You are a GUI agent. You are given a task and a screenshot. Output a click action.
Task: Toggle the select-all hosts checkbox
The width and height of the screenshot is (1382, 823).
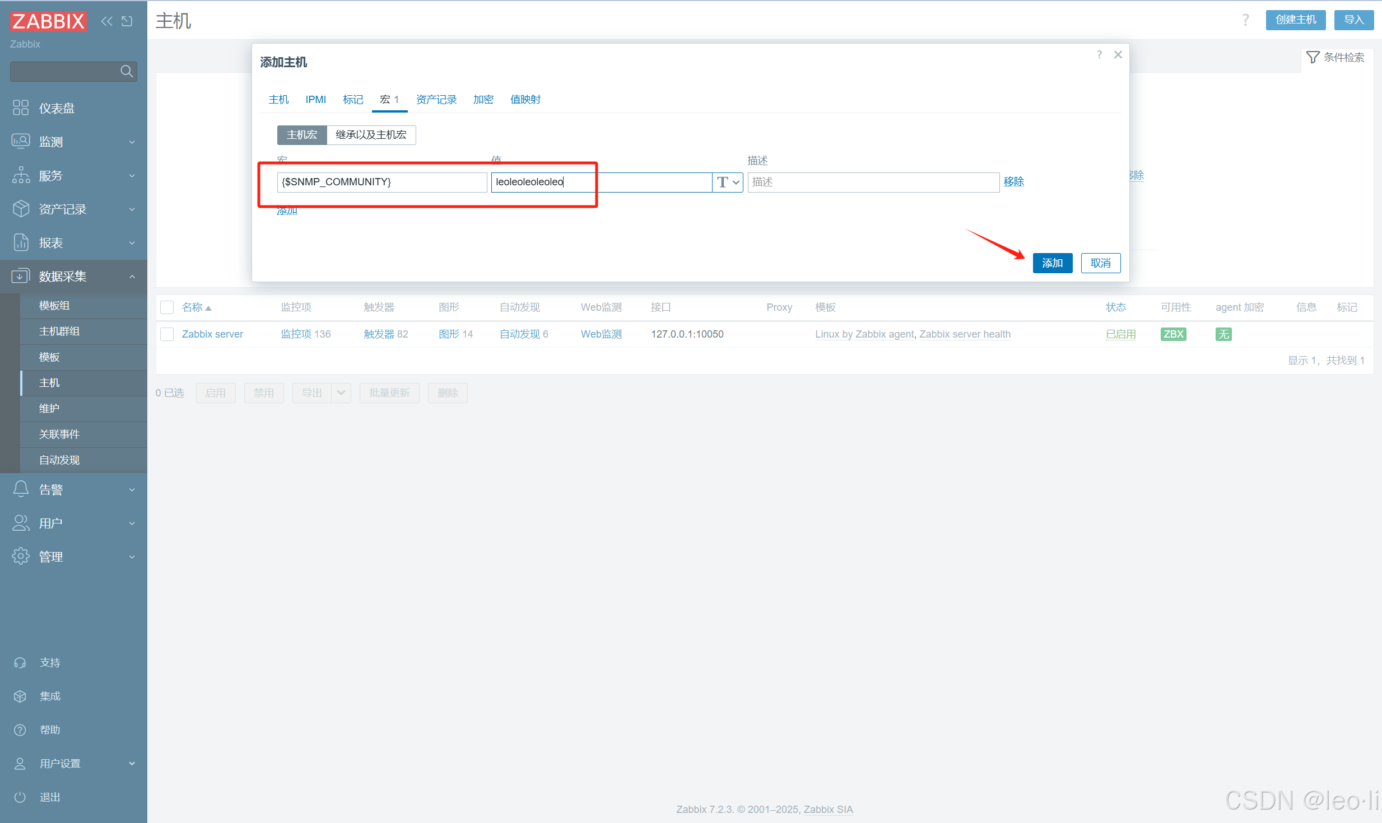click(x=167, y=307)
